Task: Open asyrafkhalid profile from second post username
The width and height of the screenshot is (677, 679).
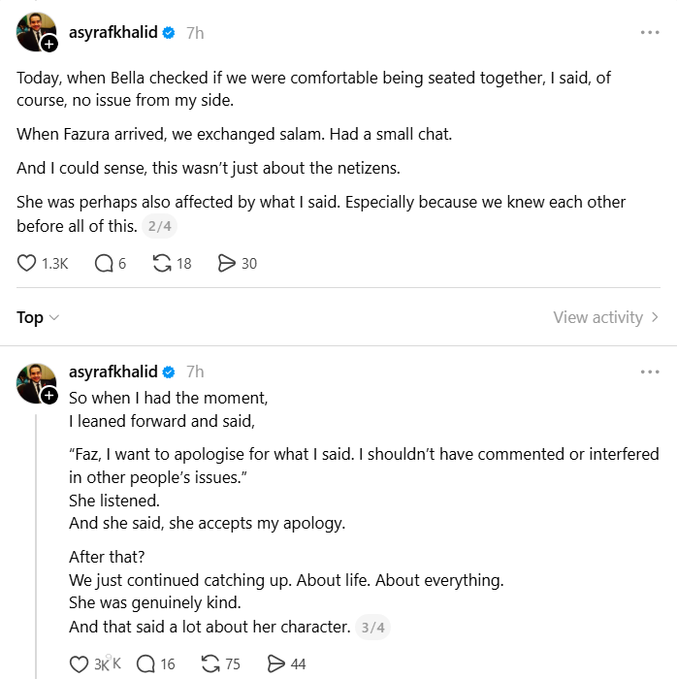Action: pos(113,372)
